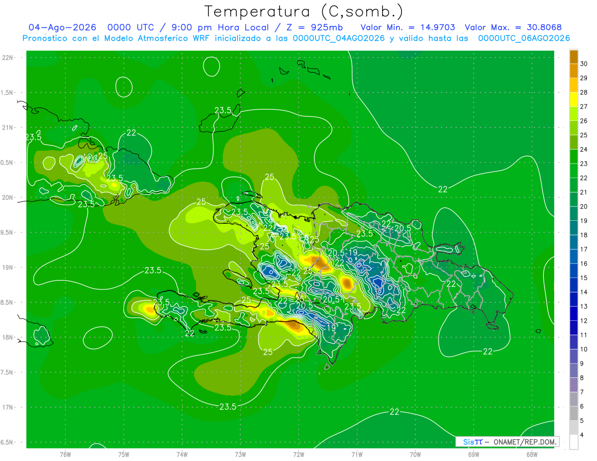Click the '71W' longitude axis label
Screen dimensions: 597x461
coord(357,455)
